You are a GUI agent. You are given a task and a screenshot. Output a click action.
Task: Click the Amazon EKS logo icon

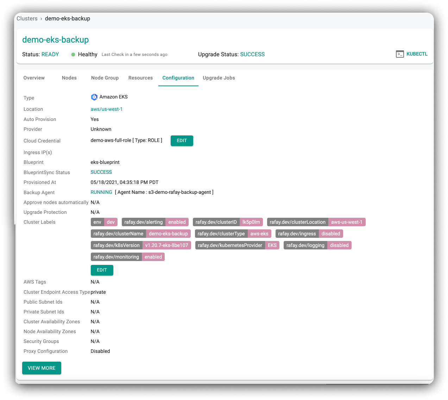point(94,97)
